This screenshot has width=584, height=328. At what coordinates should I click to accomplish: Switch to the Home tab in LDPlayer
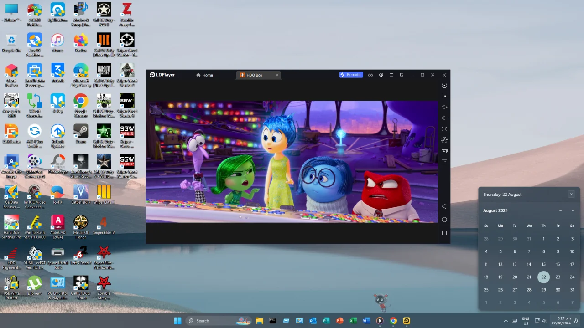[x=204, y=75]
